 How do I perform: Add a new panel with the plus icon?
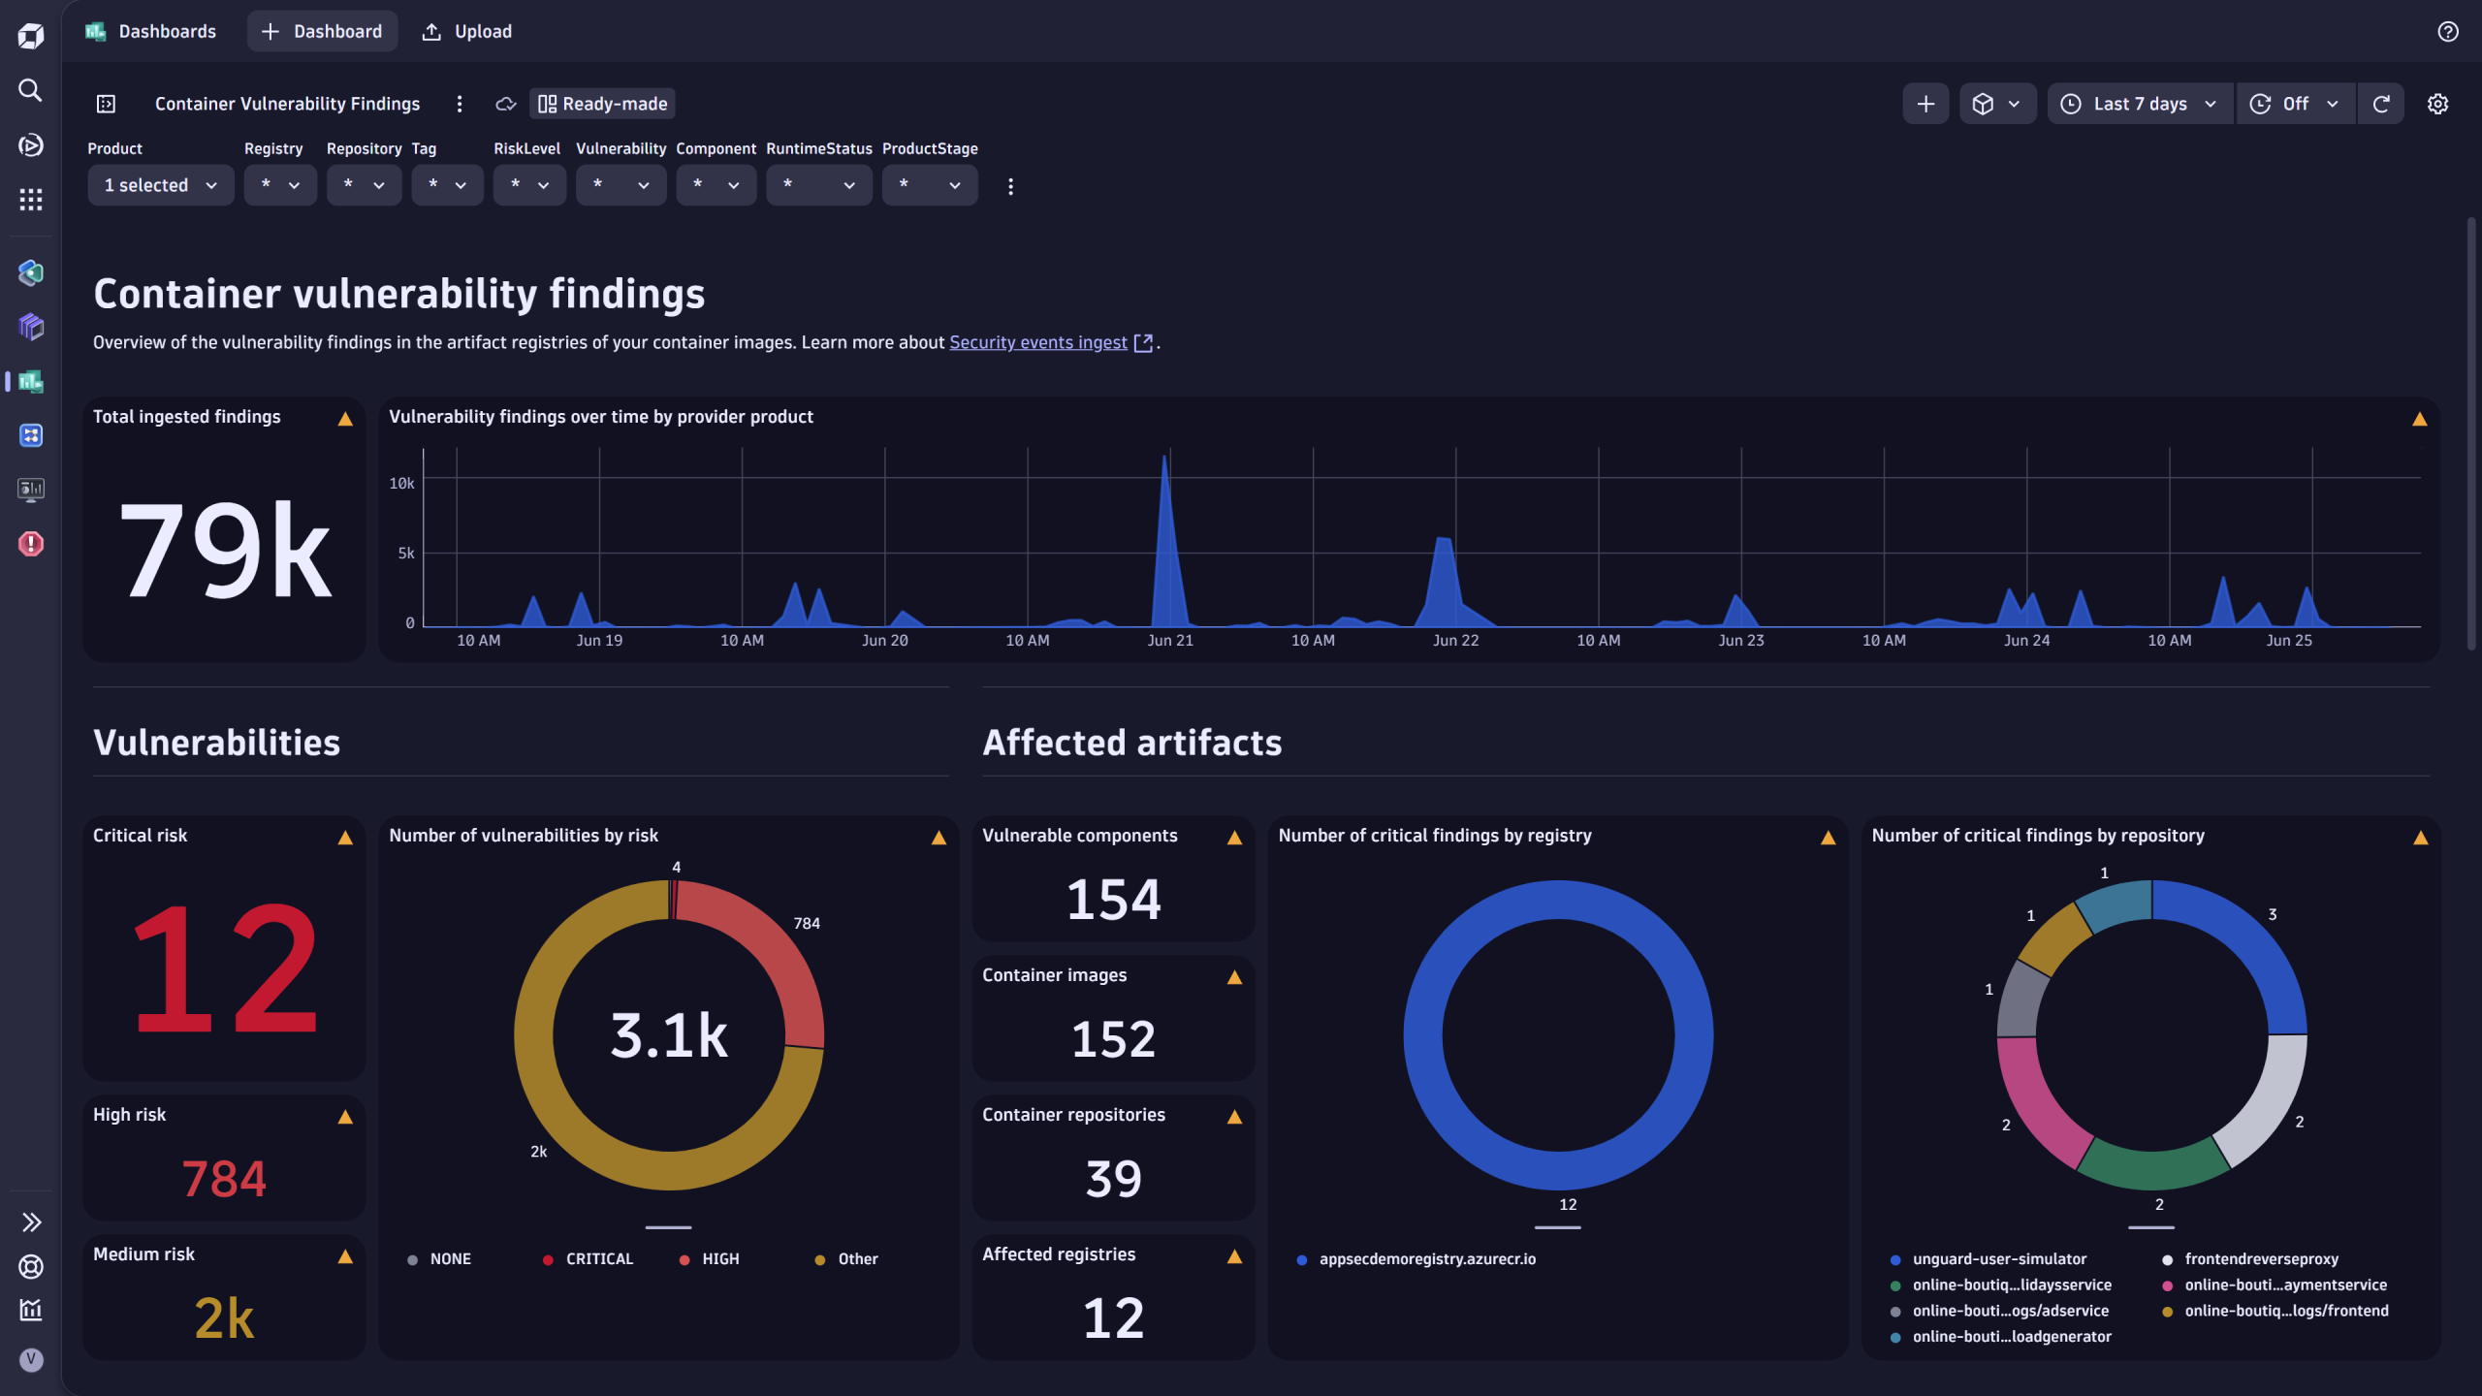click(x=1925, y=104)
